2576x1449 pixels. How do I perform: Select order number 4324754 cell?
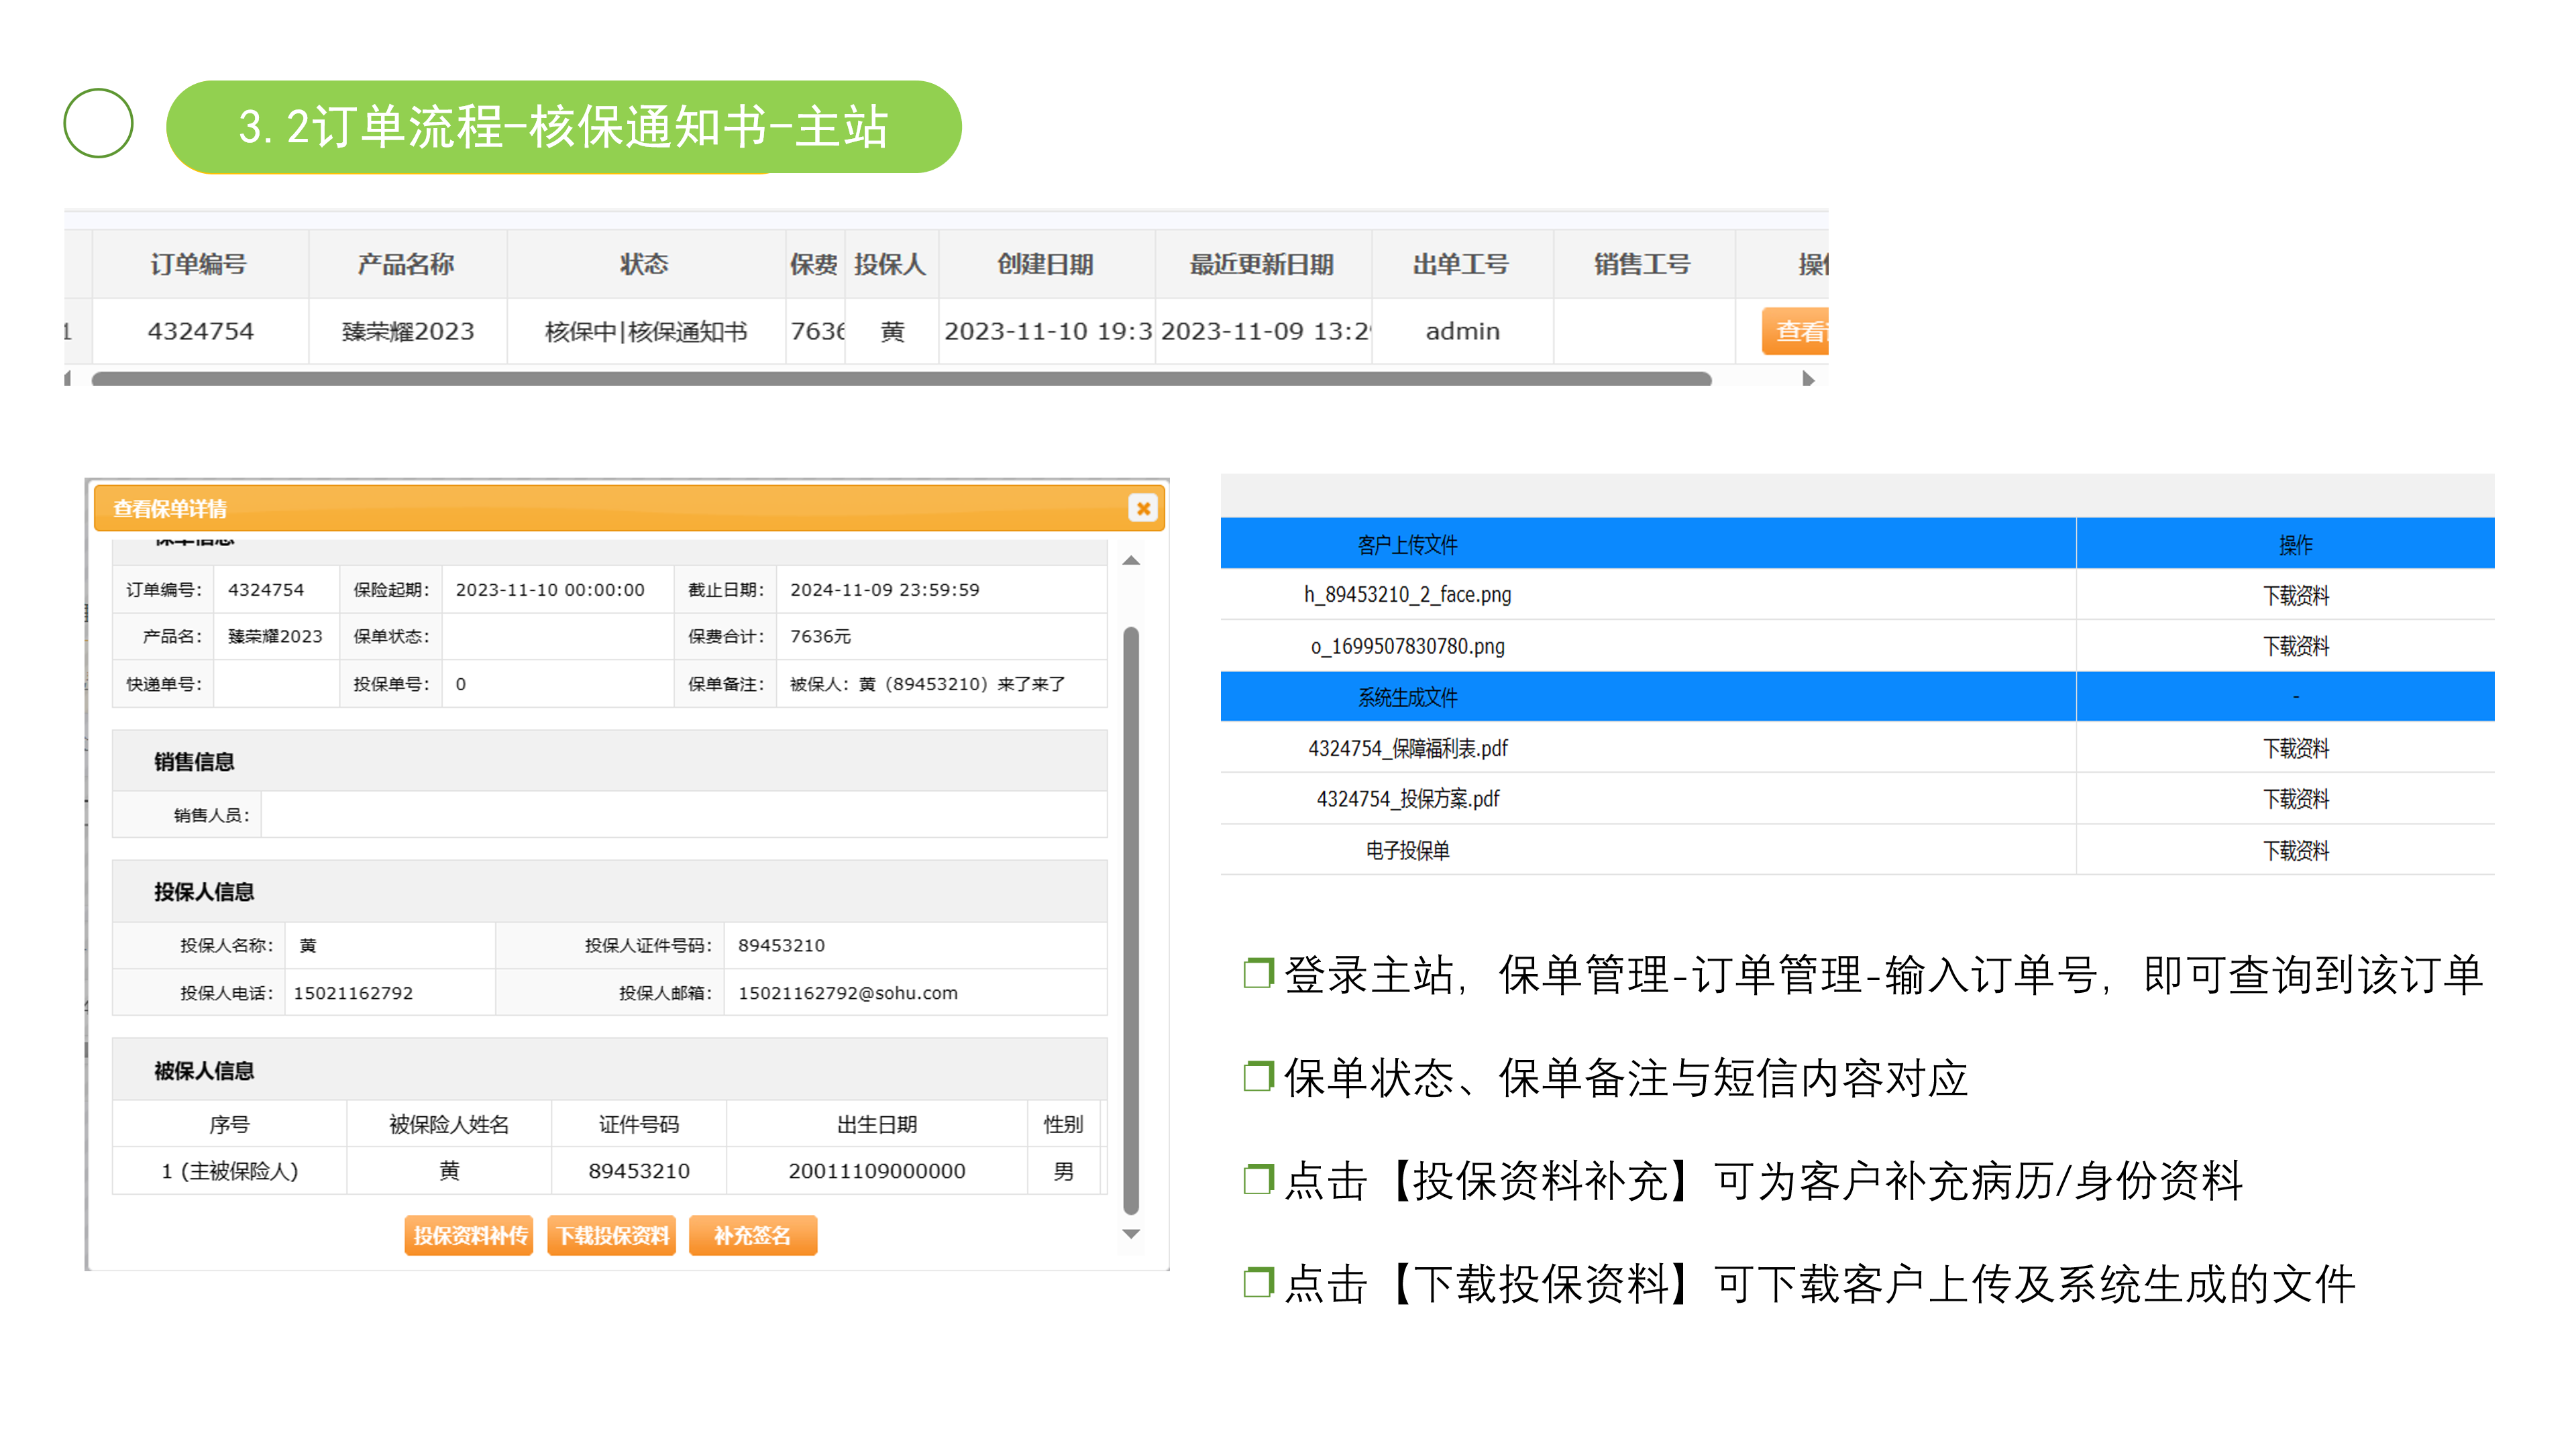coord(200,331)
